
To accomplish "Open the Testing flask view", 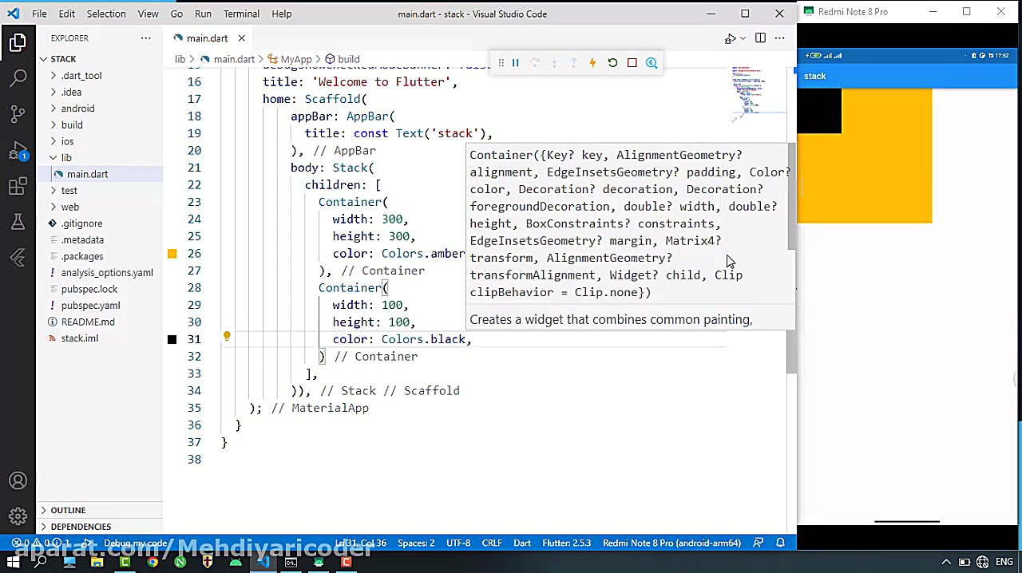I will click(18, 223).
